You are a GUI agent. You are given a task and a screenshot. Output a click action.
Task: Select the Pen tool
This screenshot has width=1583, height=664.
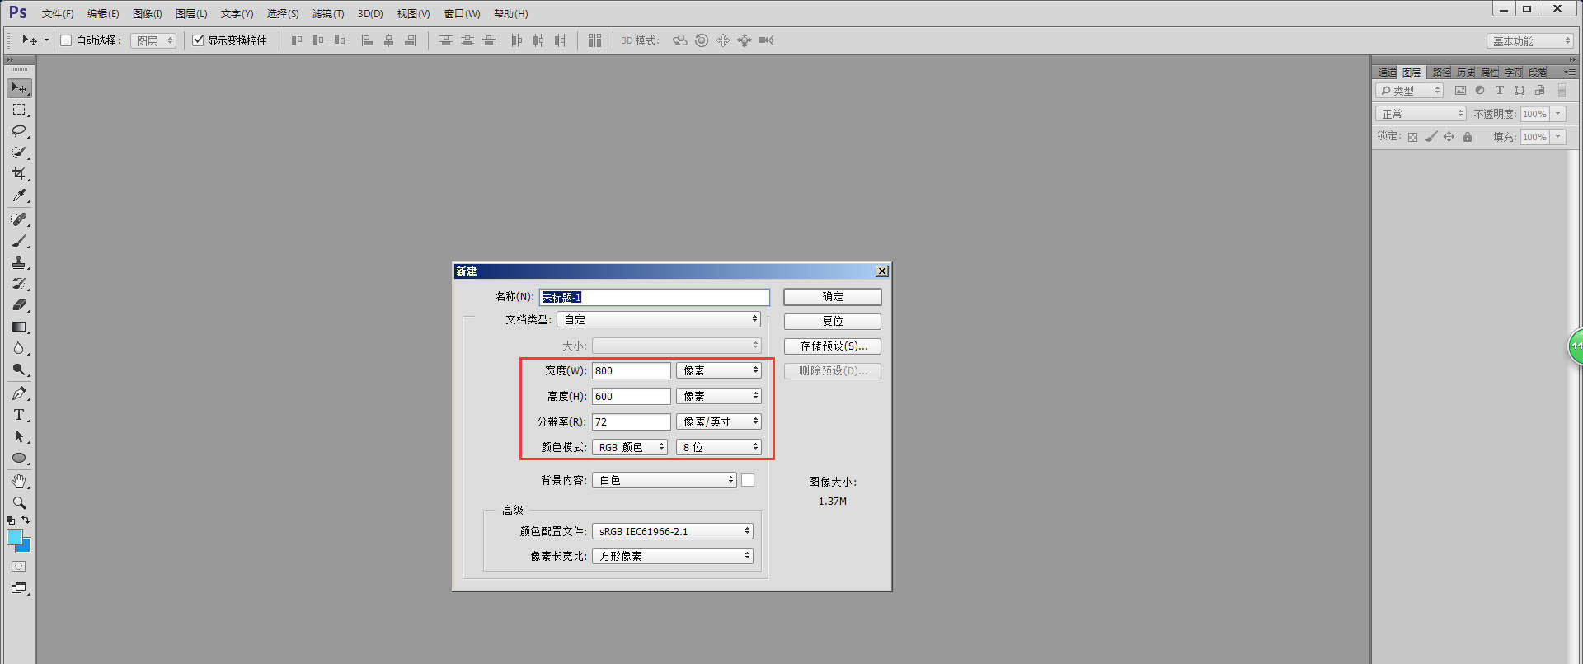(19, 393)
